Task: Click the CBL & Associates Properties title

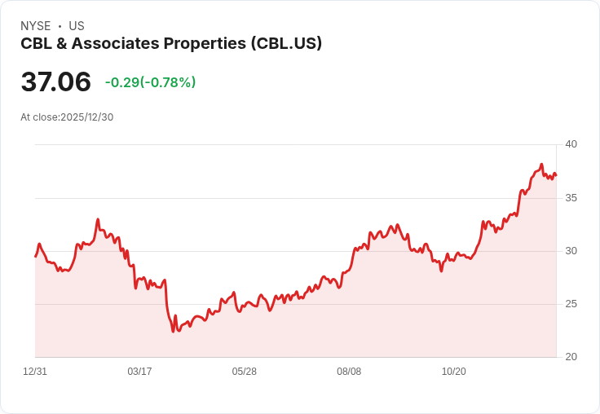Action: pyautogui.click(x=171, y=44)
